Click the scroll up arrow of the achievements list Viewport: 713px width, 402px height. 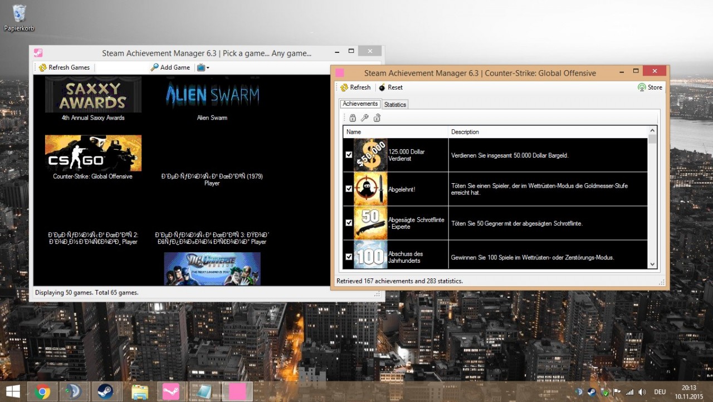652,130
